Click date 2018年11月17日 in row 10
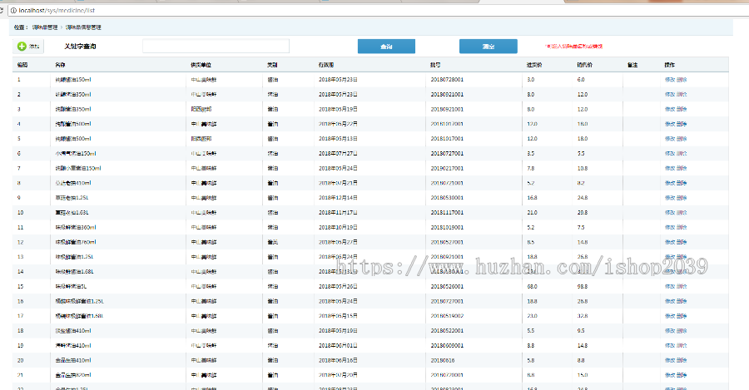 338,212
